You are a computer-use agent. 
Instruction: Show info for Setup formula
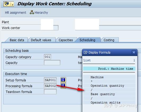pos(63,80)
